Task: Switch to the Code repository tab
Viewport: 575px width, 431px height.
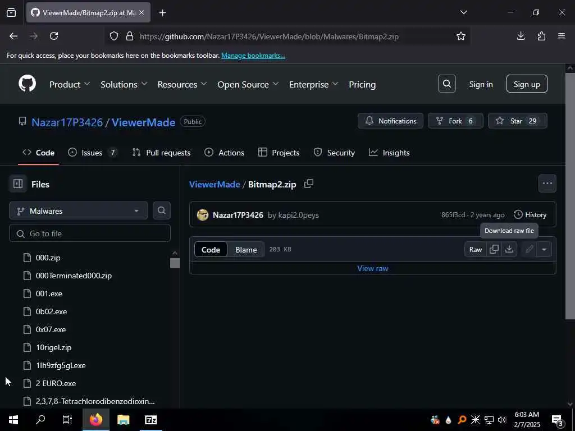Action: pos(39,153)
